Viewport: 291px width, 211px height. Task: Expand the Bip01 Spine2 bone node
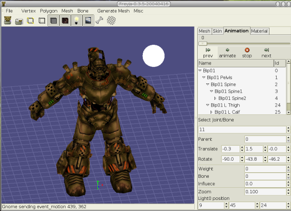pos(215,98)
